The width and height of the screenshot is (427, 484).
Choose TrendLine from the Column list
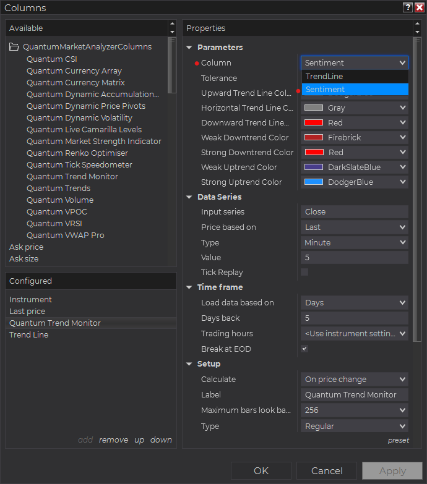(355, 76)
